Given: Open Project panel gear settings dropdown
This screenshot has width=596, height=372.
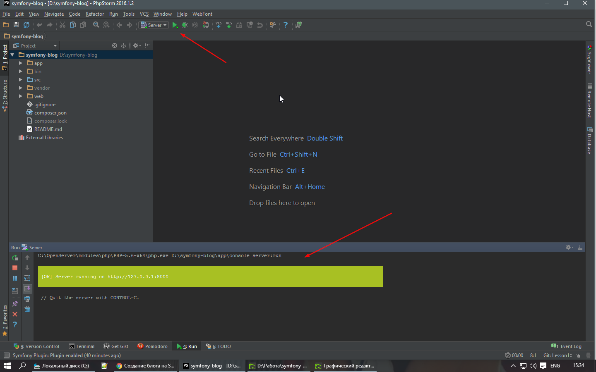Looking at the screenshot, I should tap(137, 45).
